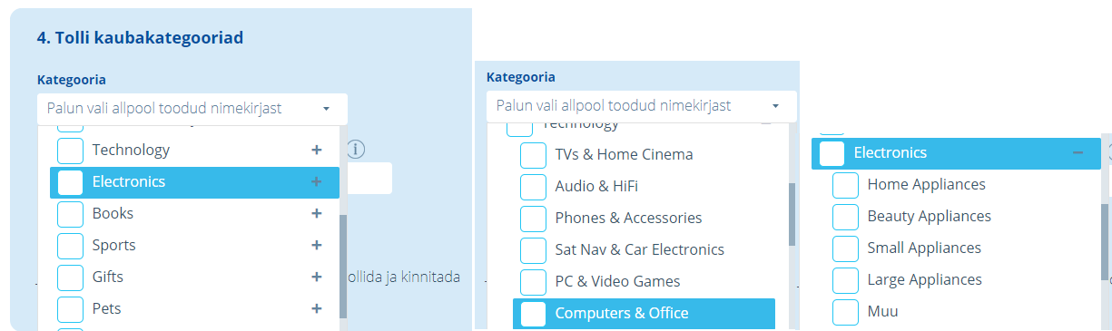This screenshot has height=331, width=1112.
Task: Click the info icon beside the dropdown list
Action: [357, 149]
